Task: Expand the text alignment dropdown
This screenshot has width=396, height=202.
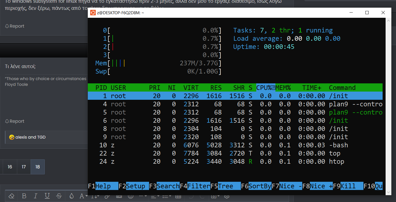Action: coord(154,196)
